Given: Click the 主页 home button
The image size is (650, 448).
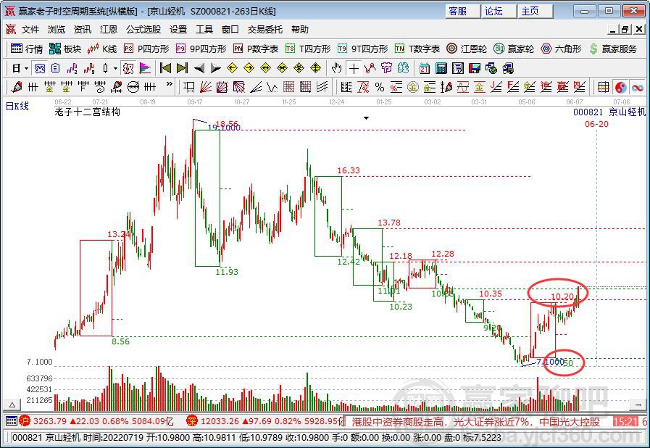Looking at the screenshot, I should (x=536, y=11).
